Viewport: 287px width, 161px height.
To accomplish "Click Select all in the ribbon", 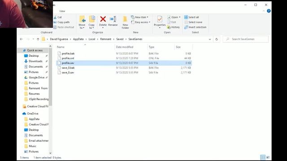I will [x=191, y=17].
